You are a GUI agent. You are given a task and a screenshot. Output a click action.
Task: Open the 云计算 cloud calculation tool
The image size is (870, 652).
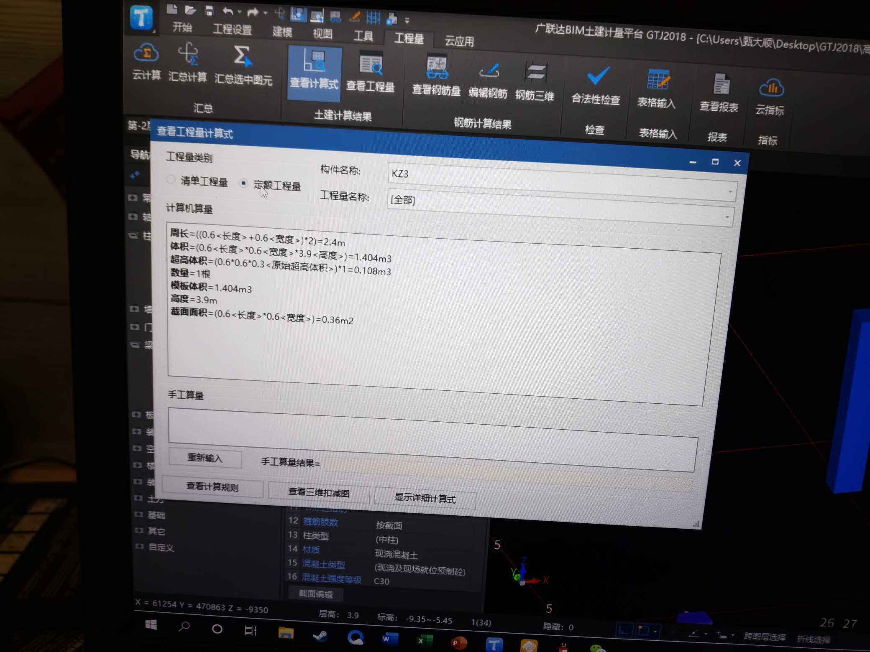(146, 62)
